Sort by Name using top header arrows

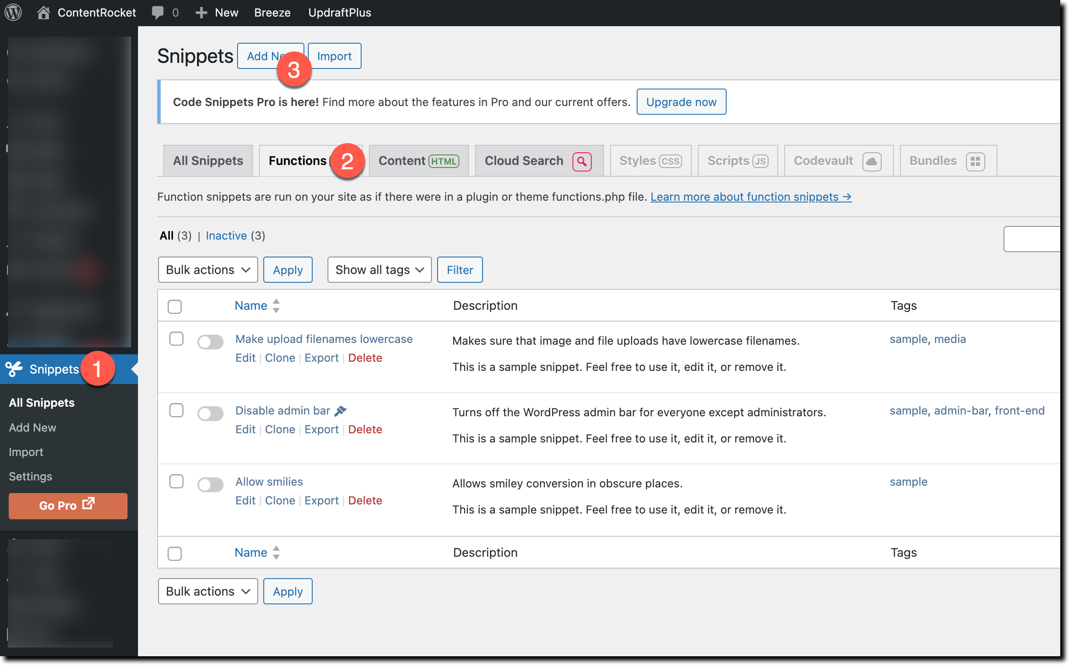tap(276, 306)
